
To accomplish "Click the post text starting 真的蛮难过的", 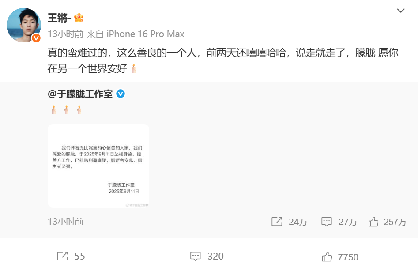I will 223,60.
